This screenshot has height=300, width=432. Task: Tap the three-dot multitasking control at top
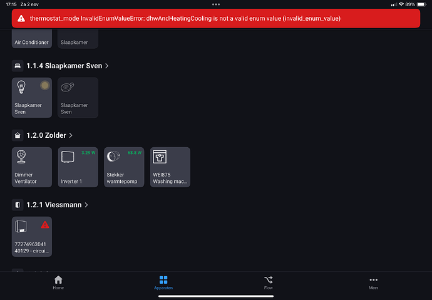[x=216, y=4]
